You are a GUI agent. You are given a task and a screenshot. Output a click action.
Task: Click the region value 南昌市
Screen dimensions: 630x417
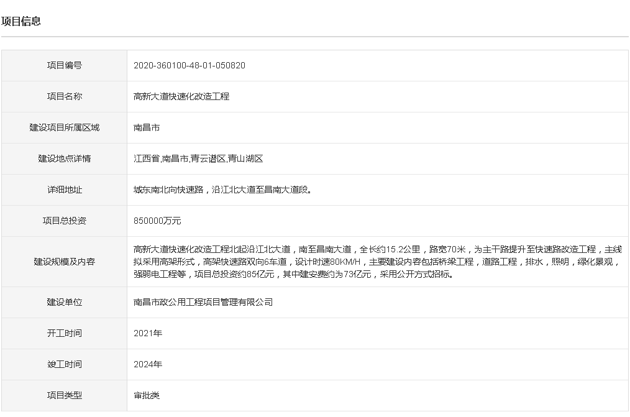click(x=147, y=128)
